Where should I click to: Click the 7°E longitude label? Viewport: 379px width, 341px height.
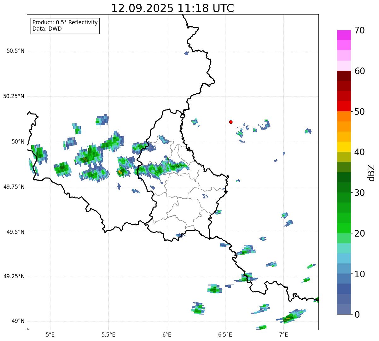click(283, 335)
